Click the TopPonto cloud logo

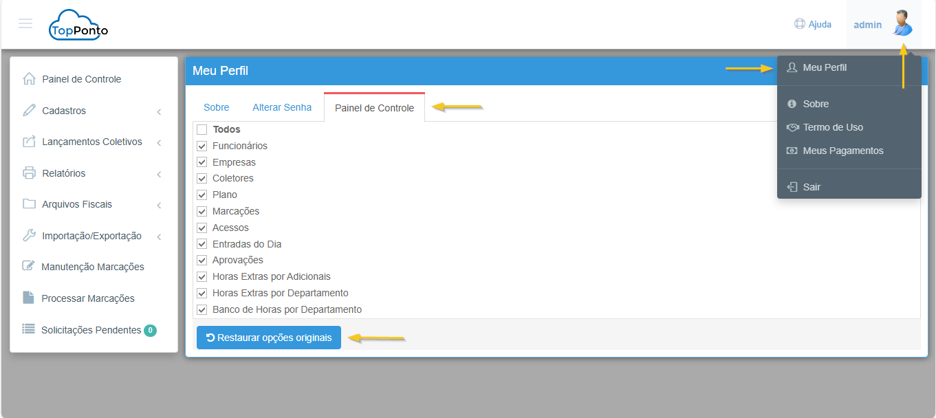click(78, 25)
